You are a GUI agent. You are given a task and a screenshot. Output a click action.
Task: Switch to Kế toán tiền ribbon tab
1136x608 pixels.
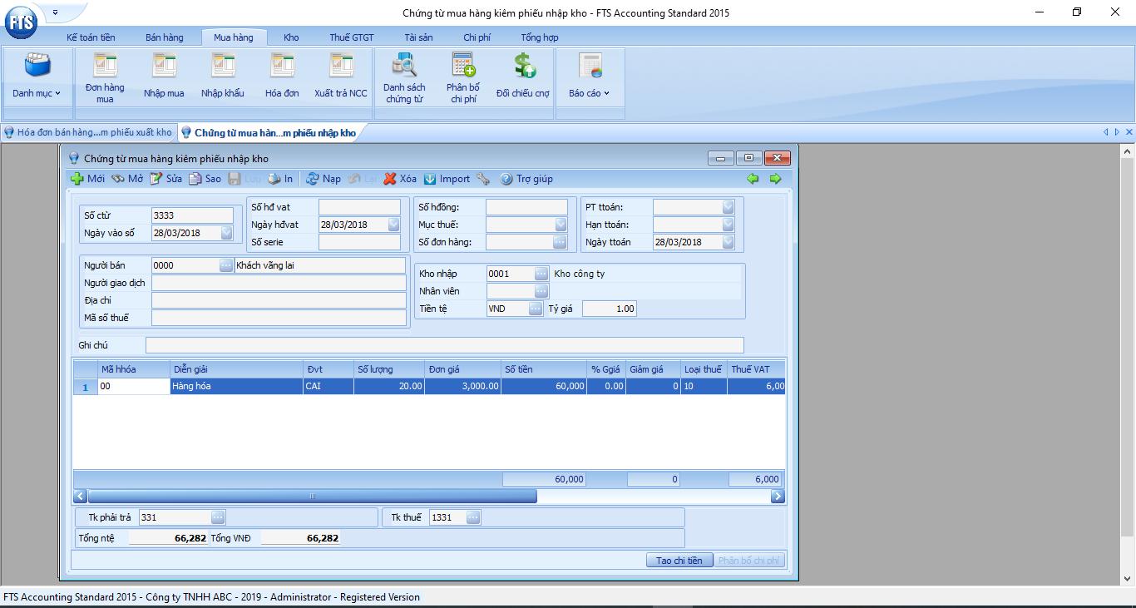[x=91, y=37]
